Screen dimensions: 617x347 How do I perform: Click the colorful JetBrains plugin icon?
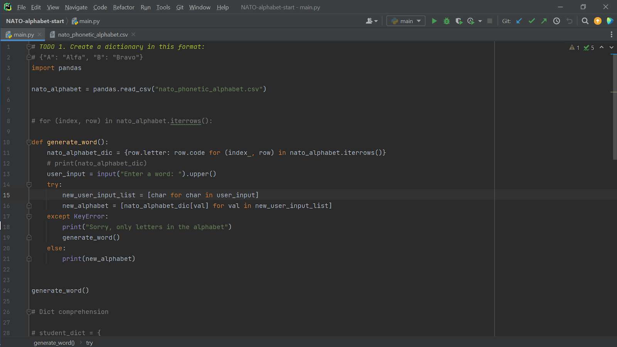[610, 21]
